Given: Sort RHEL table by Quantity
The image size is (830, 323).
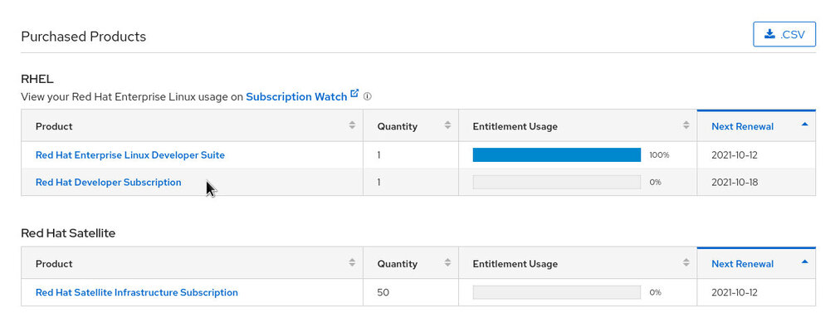Looking at the screenshot, I should pyautogui.click(x=411, y=126).
